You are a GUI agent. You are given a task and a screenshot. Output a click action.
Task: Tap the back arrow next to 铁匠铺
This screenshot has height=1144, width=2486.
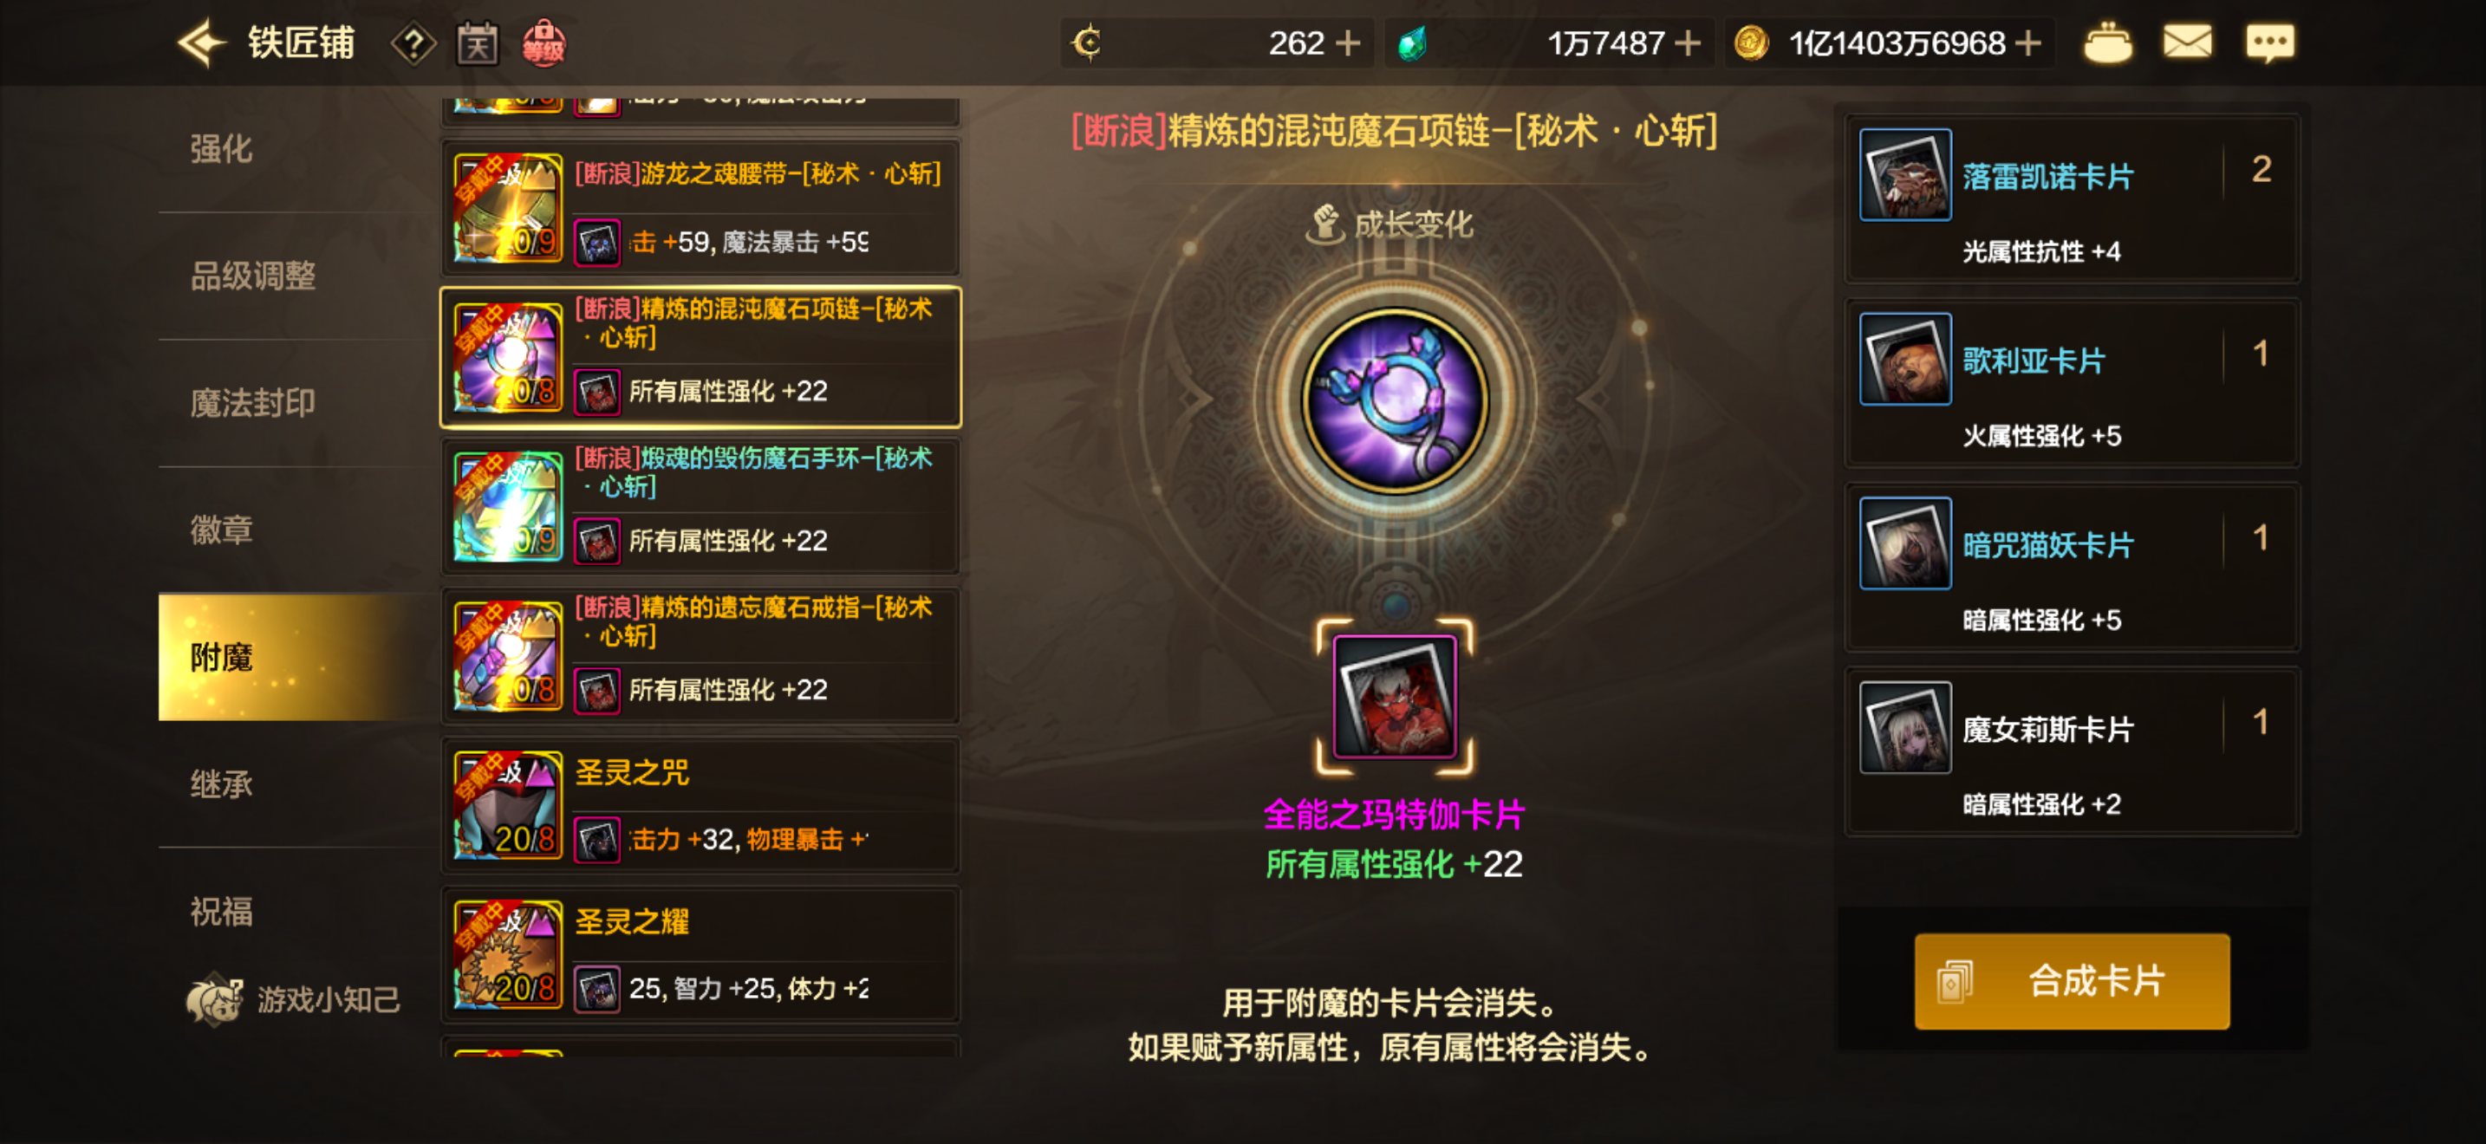coord(201,43)
